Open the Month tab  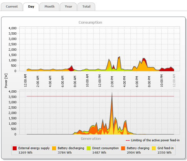pyautogui.click(x=49, y=6)
